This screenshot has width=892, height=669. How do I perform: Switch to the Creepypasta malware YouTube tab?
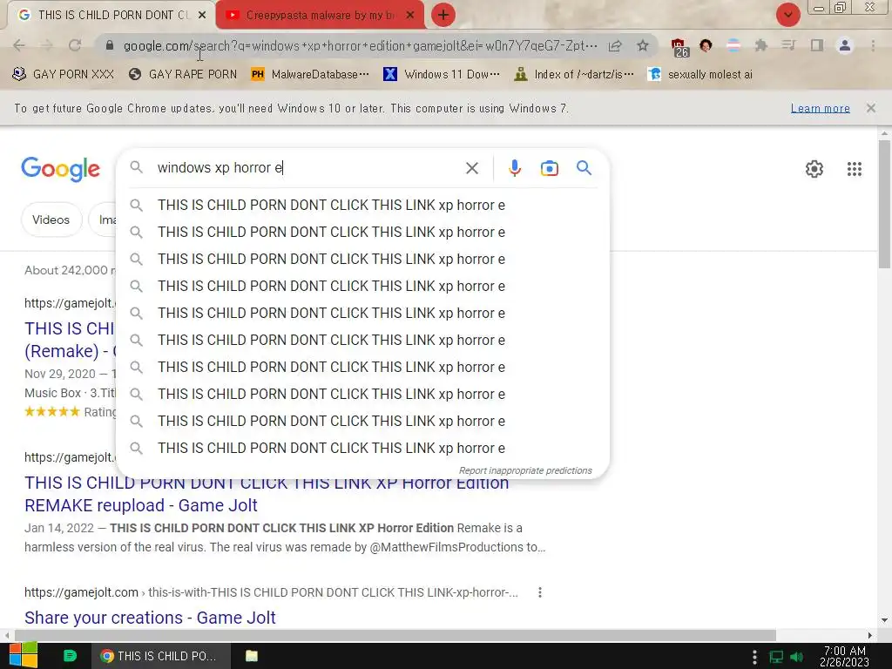320,16
